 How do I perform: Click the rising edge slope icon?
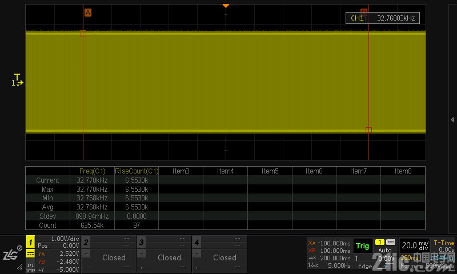[385, 266]
